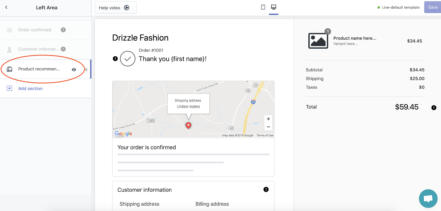This screenshot has height=211, width=441.
Task: Select the Order confirmed section
Action: (x=45, y=30)
